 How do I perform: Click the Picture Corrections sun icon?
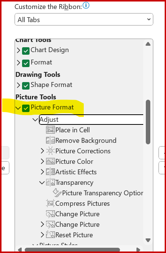pyautogui.click(x=50, y=151)
